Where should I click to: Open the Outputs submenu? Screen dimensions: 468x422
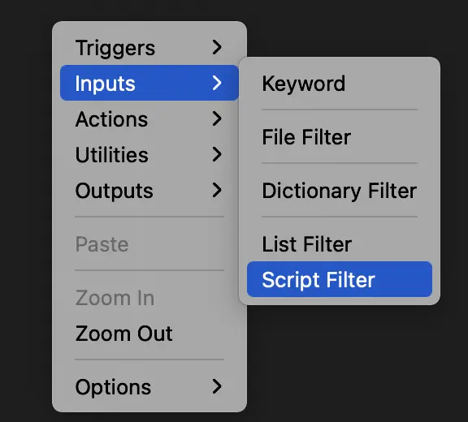point(149,190)
